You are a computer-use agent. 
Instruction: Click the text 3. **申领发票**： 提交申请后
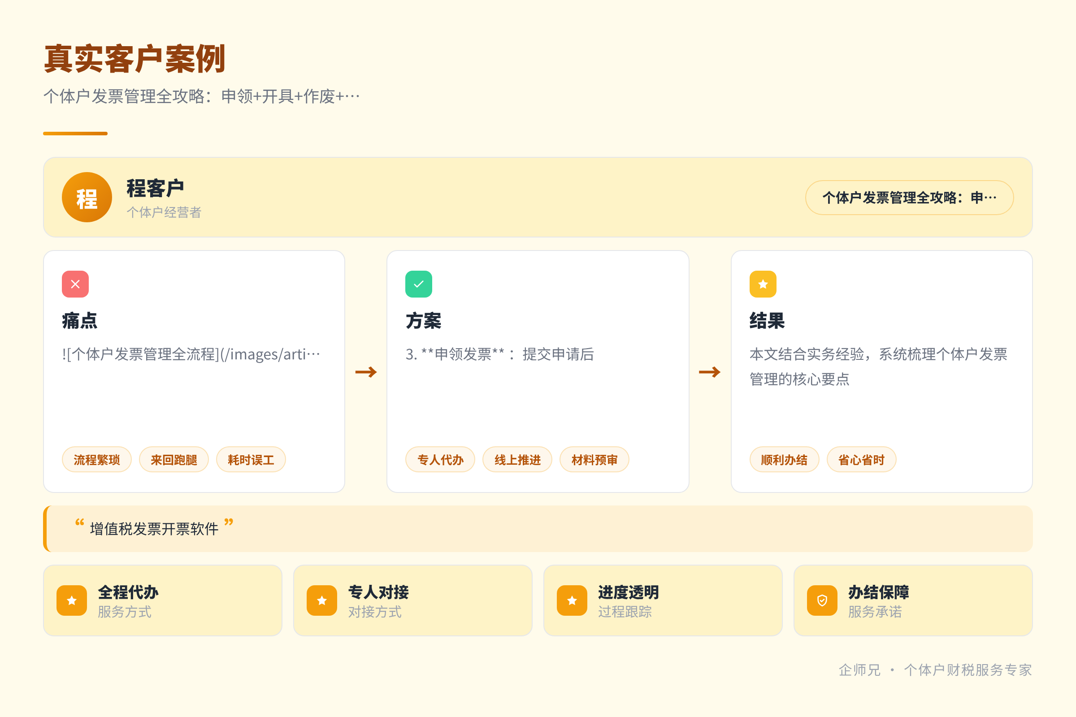click(x=499, y=354)
